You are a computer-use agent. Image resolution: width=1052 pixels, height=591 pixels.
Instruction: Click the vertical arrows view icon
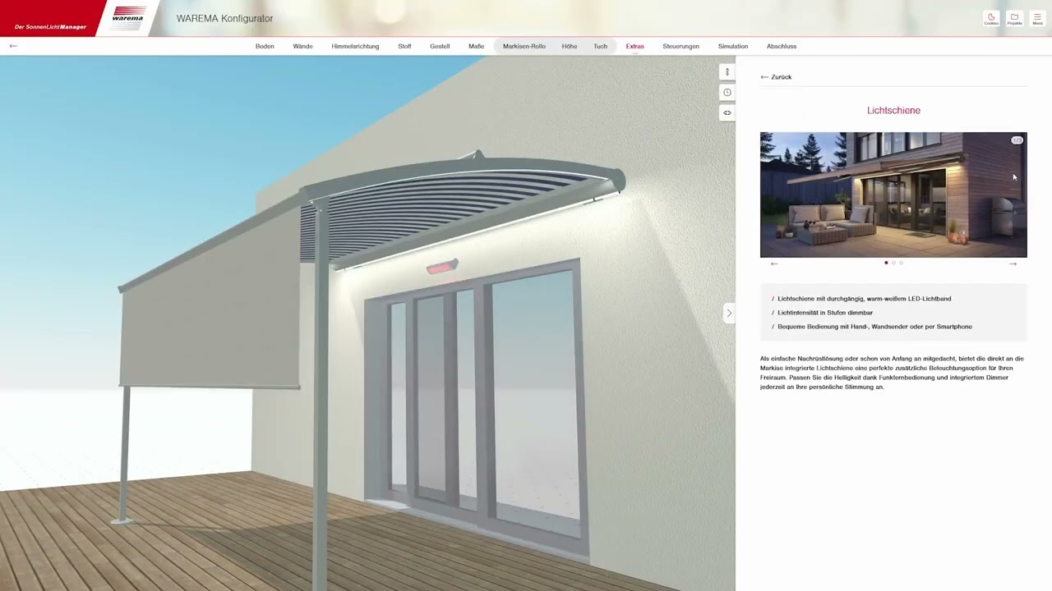pyautogui.click(x=727, y=72)
